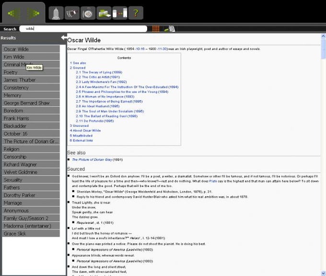
Task: Follow 2.2 The Critic as Artist link
Action: point(98,77)
